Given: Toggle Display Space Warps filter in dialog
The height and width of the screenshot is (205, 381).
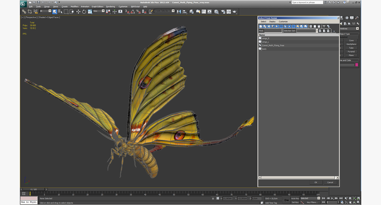Looking at the screenshot, I should pos(281,26).
